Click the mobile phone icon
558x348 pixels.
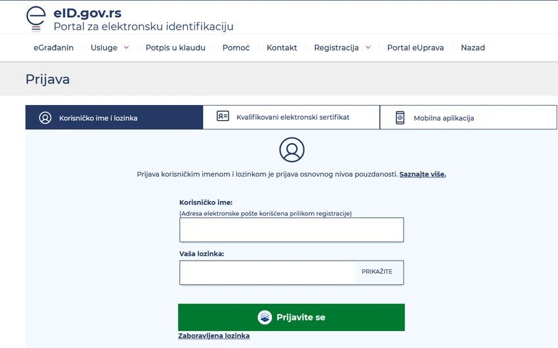point(400,118)
